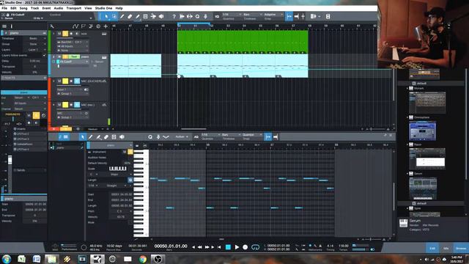469x264 pixels.
Task: Click the Browse button at bottom right
Action: pos(461,248)
